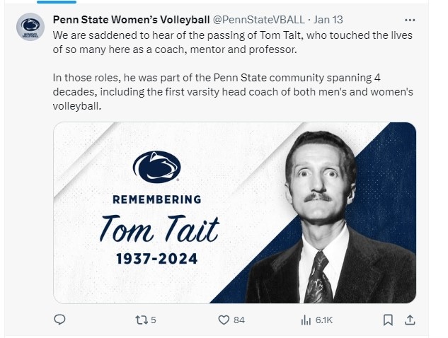
Task: Click the repost count of 5
Action: click(153, 320)
